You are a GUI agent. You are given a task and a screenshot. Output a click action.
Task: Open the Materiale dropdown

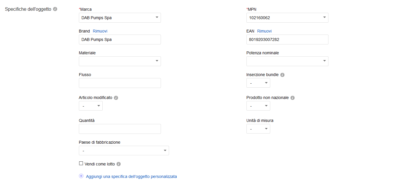120,61
